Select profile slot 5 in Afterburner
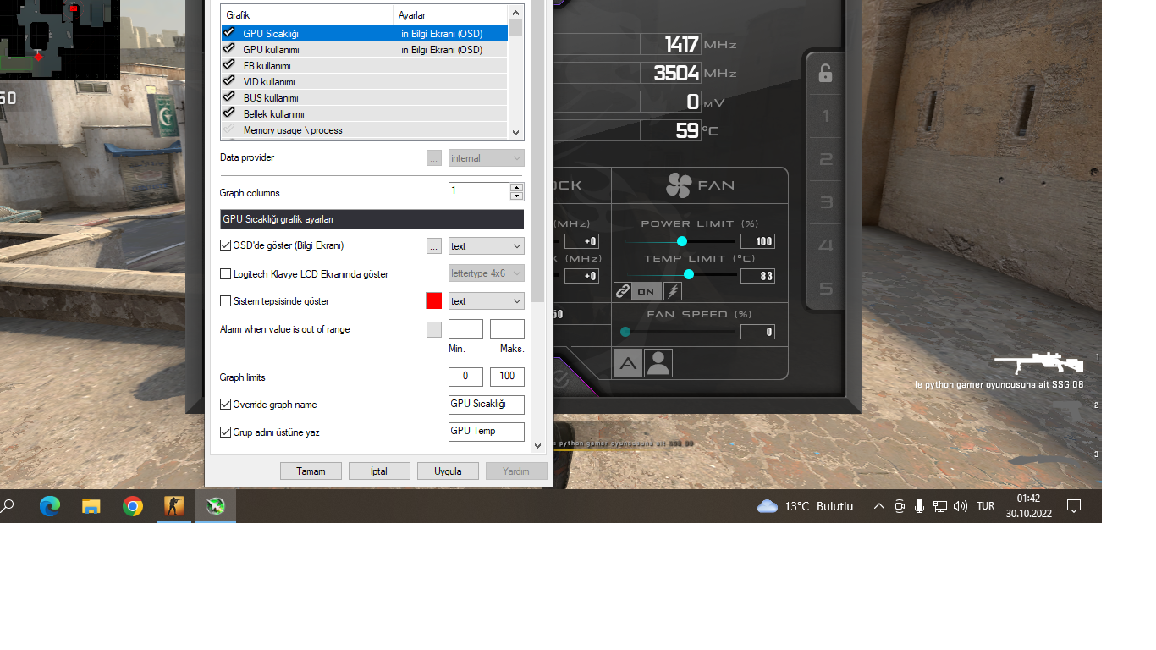Image resolution: width=1156 pixels, height=650 pixels. pyautogui.click(x=826, y=289)
